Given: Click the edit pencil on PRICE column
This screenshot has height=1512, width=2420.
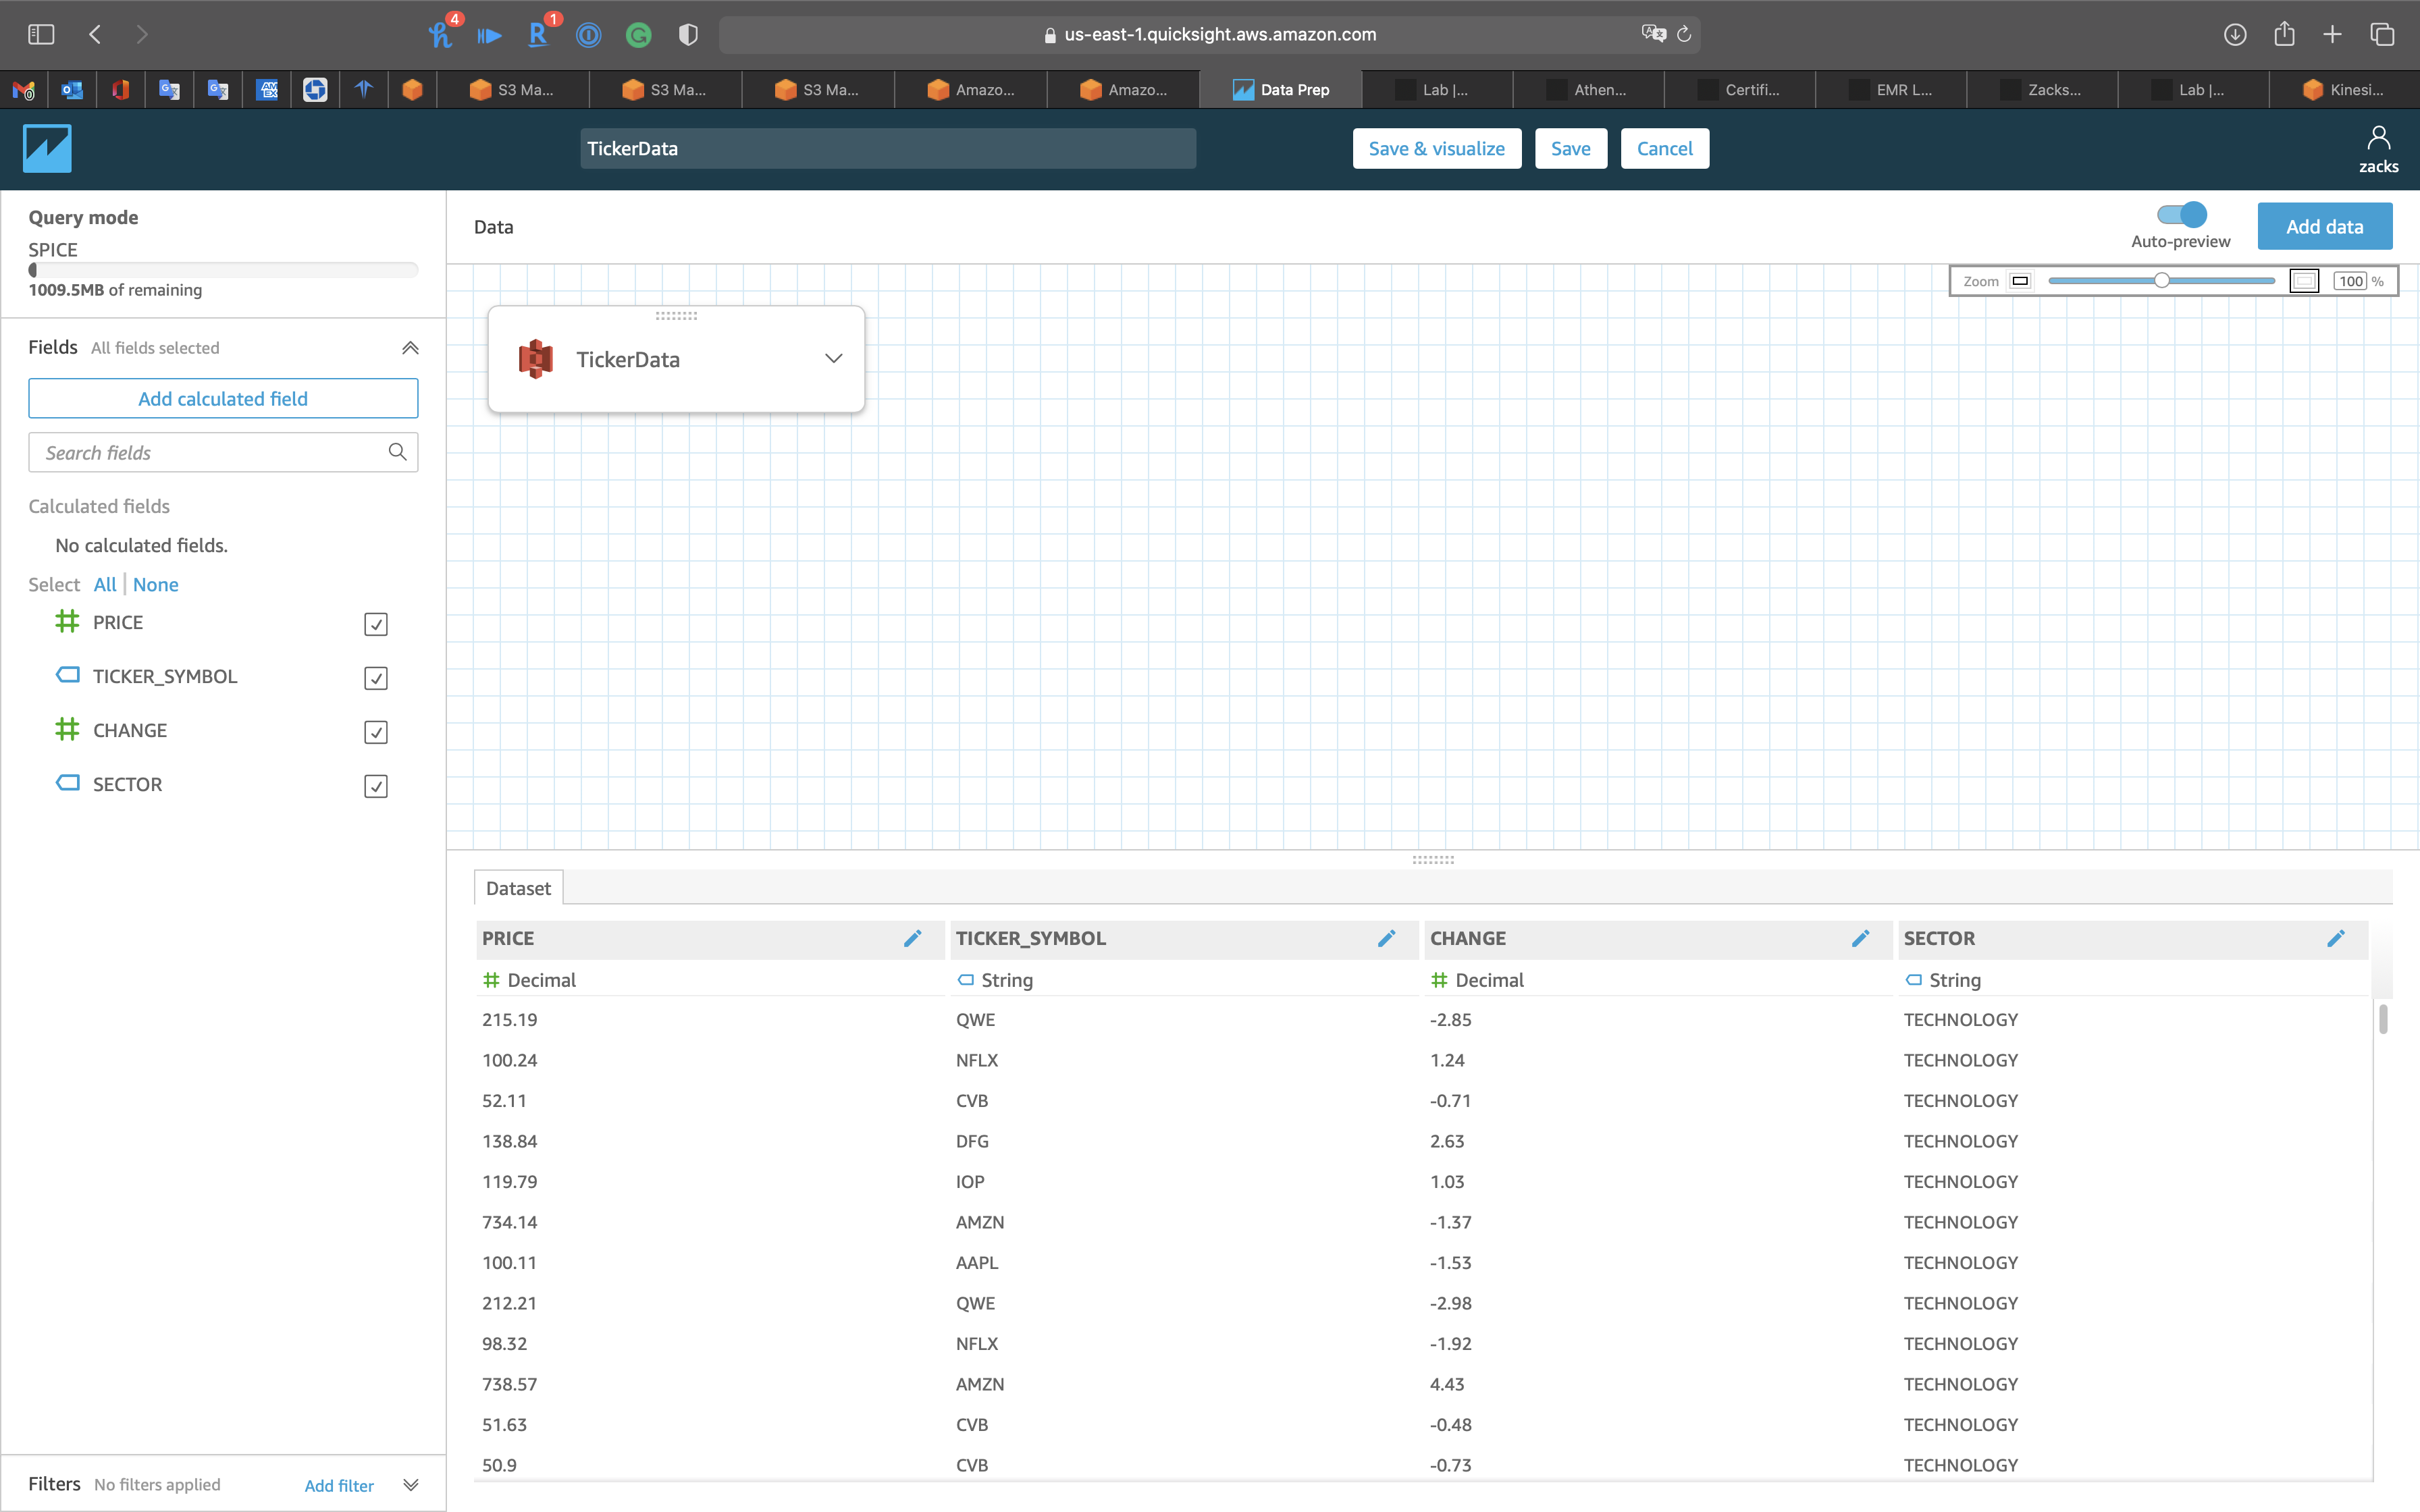Looking at the screenshot, I should pos(912,938).
